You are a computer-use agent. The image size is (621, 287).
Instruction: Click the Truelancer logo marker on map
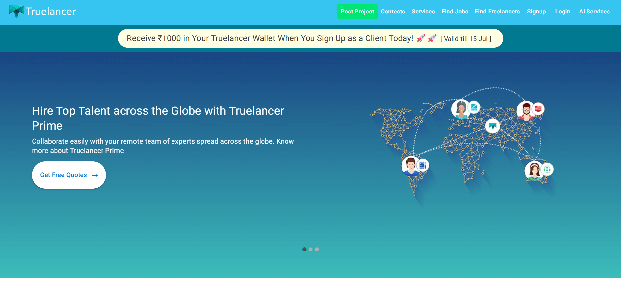[x=493, y=126]
